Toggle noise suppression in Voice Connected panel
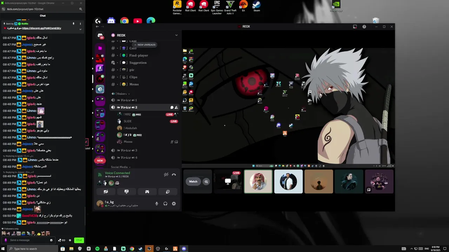449x252 pixels. [x=166, y=175]
